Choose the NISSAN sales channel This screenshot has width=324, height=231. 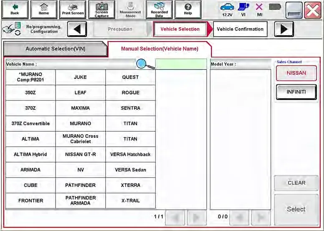[296, 73]
